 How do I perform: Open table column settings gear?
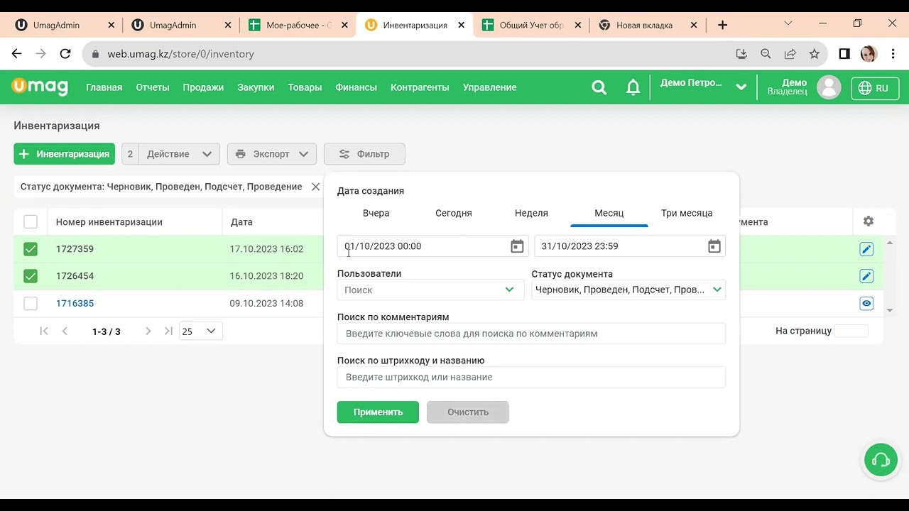(869, 221)
